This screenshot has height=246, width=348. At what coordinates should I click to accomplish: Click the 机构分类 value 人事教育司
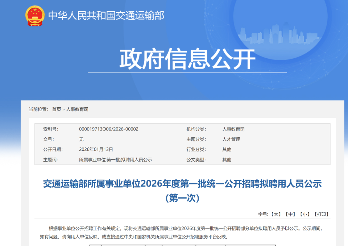pyautogui.click(x=233, y=128)
